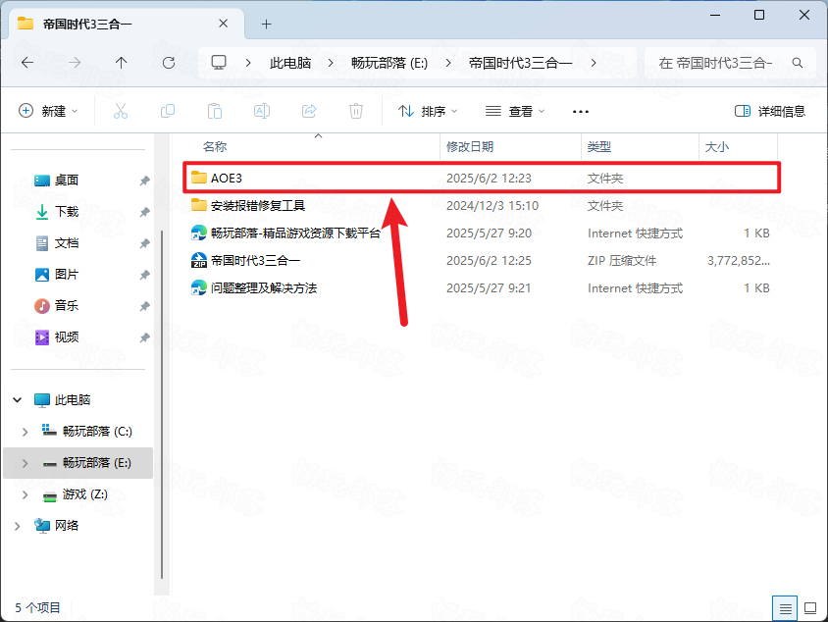828x622 pixels.
Task: Click the Forward navigation arrow
Action: tap(75, 63)
